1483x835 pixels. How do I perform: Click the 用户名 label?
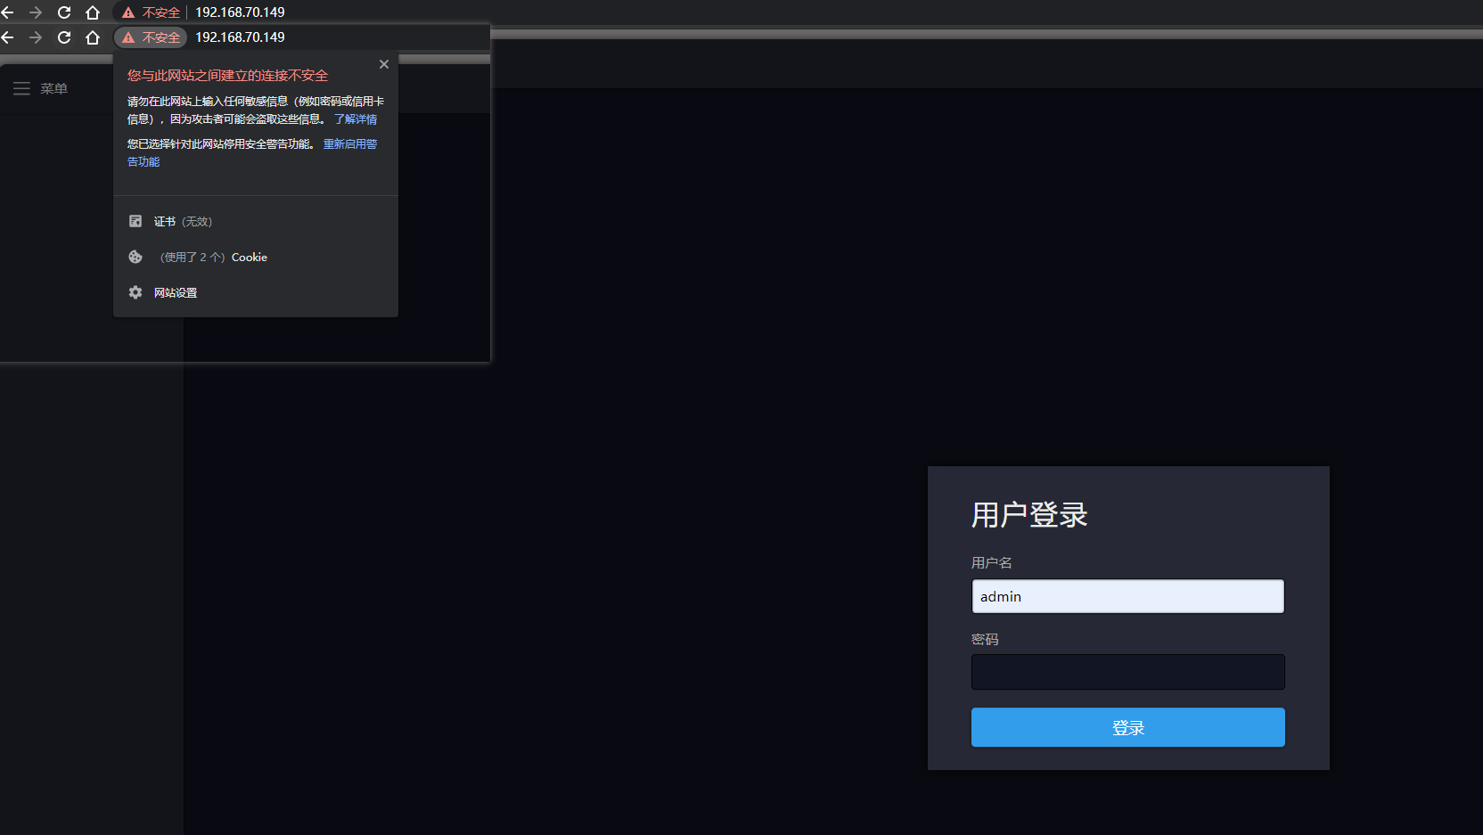[x=992, y=563]
